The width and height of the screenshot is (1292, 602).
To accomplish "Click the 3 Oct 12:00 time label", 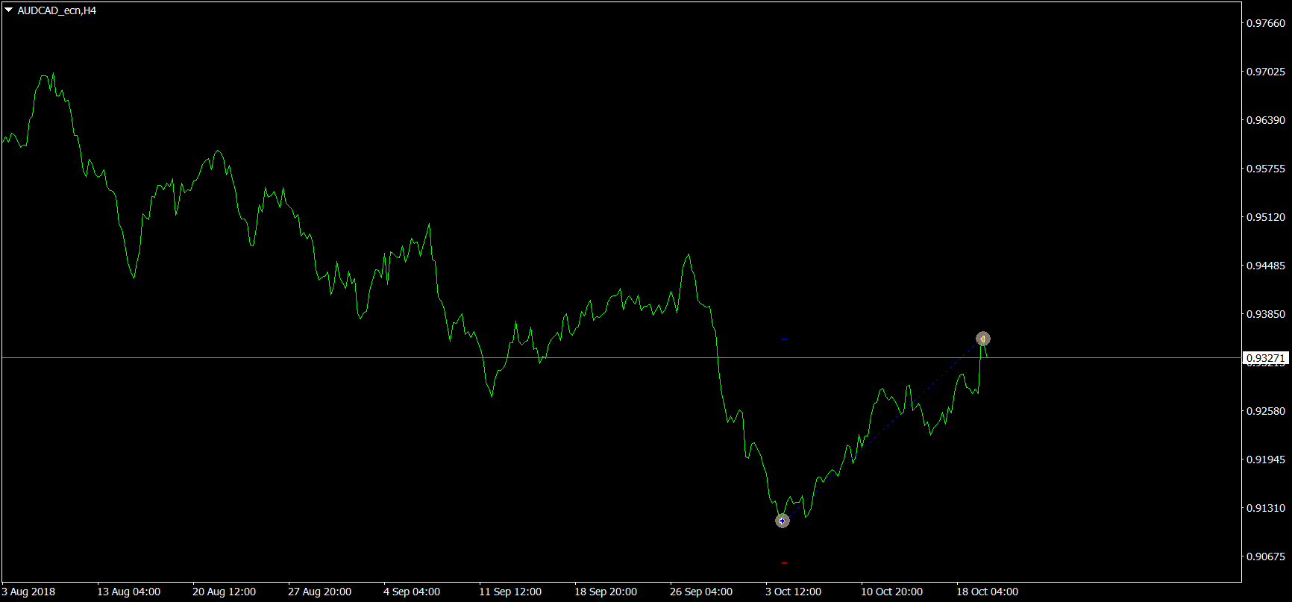I will point(794,592).
